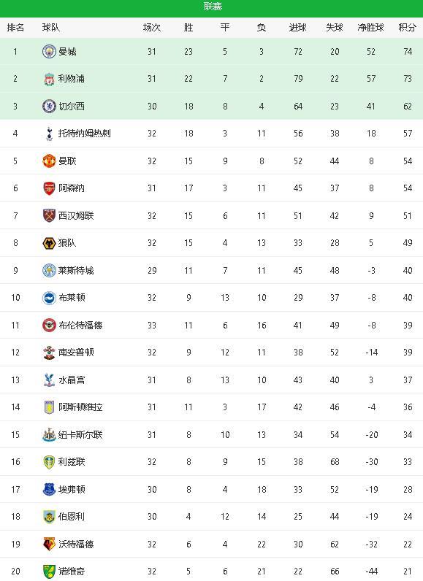Viewport: 423px width, 581px height.
Task: Select the Brighton seagull crest
Action: coord(49,298)
